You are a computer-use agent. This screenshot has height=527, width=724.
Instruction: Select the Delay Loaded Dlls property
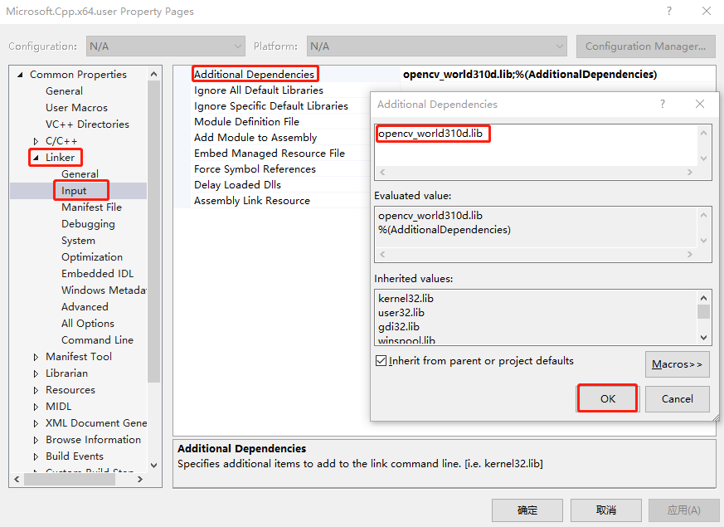tap(237, 185)
